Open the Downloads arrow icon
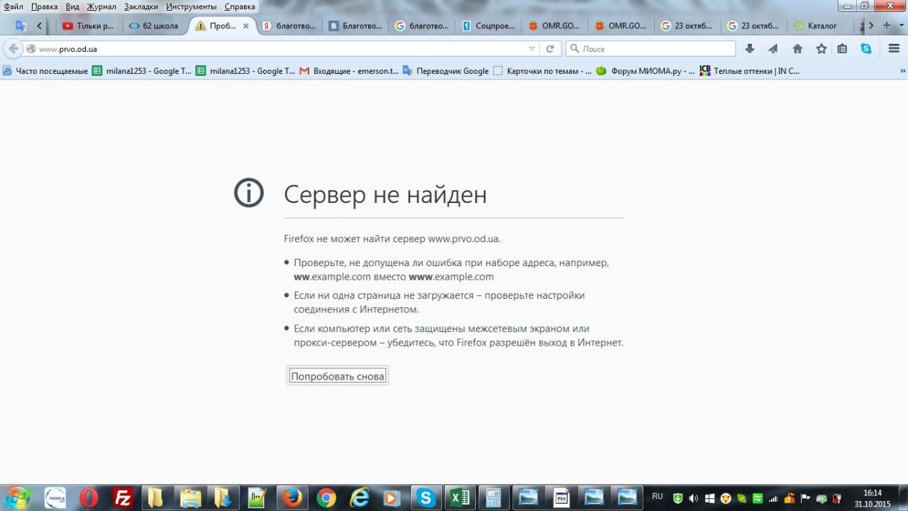 pyautogui.click(x=750, y=49)
